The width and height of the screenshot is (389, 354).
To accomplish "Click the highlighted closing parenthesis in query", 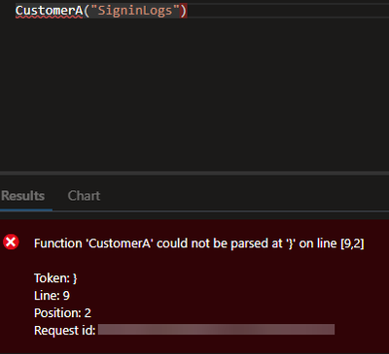I will (184, 11).
